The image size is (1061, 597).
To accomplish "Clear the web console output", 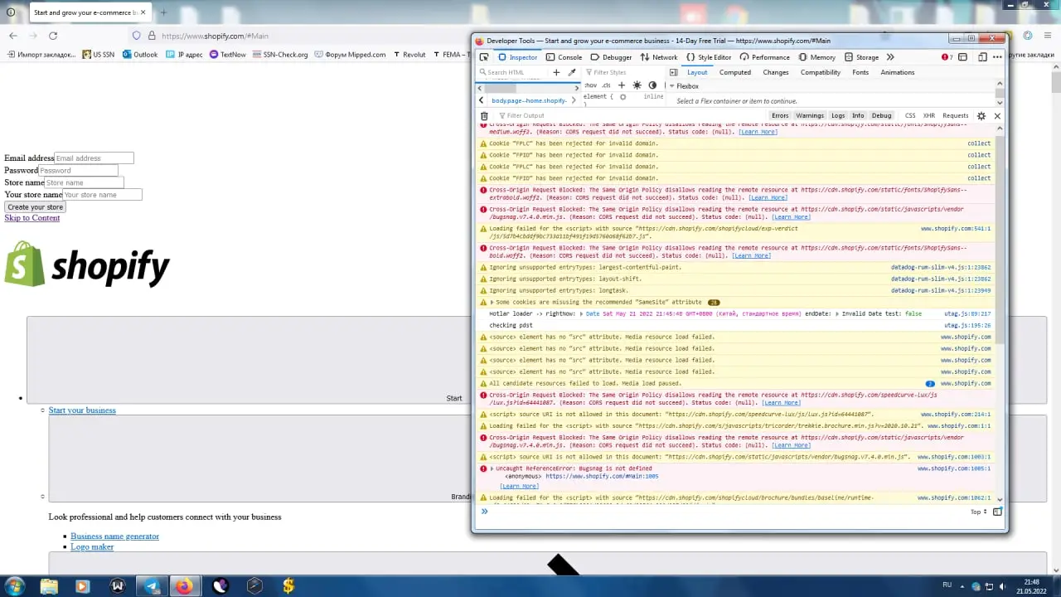I will click(484, 116).
